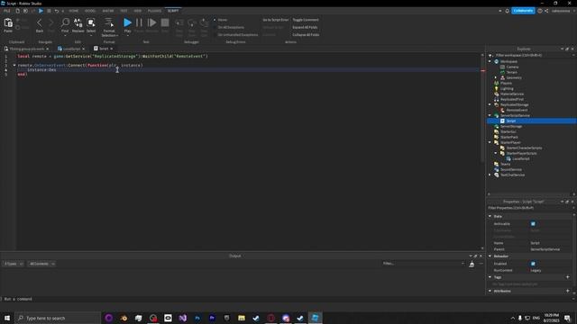
Task: Click the Paste clipboard icon
Action: click(8, 23)
